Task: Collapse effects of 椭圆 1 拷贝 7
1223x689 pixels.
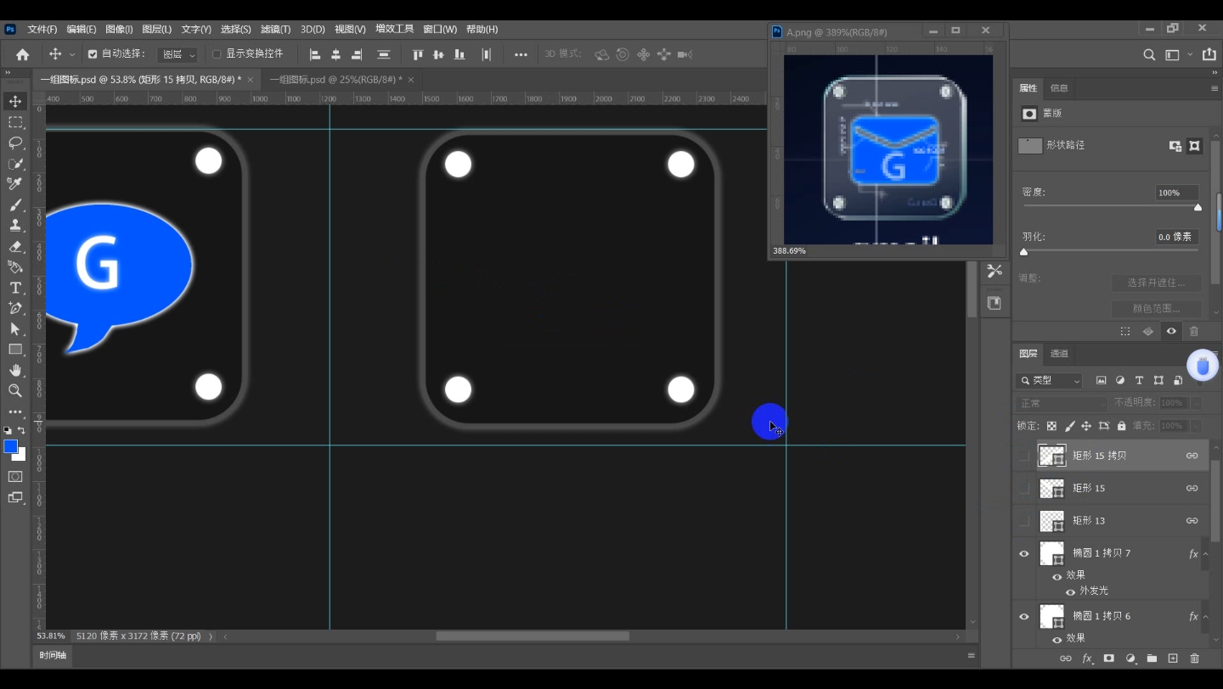Action: [1205, 554]
